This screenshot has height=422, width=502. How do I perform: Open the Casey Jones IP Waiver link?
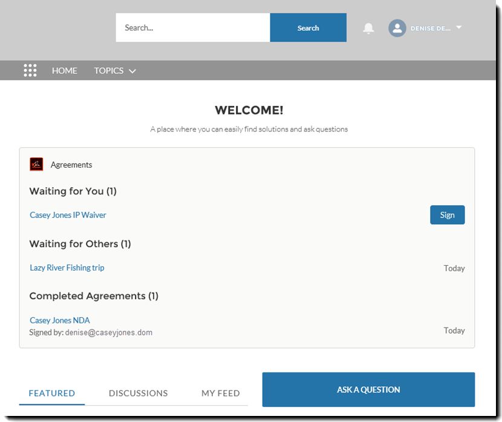[68, 215]
